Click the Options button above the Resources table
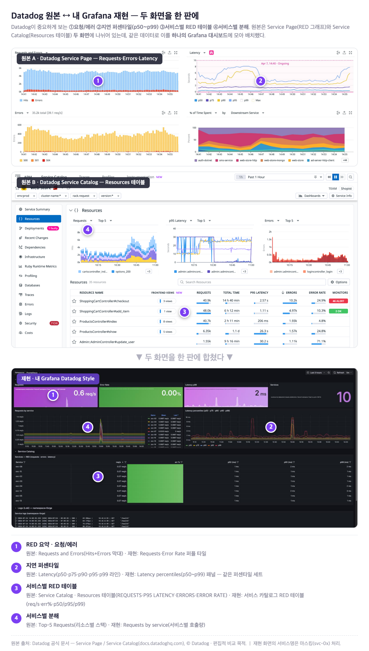Screen dimensions: 369x651 339,282
